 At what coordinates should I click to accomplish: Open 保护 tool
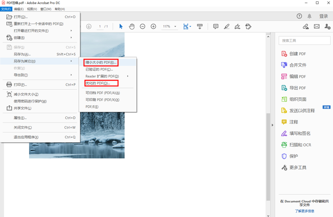(290, 156)
